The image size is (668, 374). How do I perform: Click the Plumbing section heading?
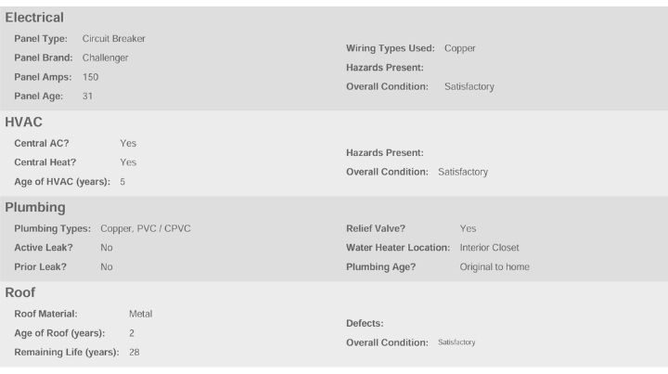click(35, 207)
